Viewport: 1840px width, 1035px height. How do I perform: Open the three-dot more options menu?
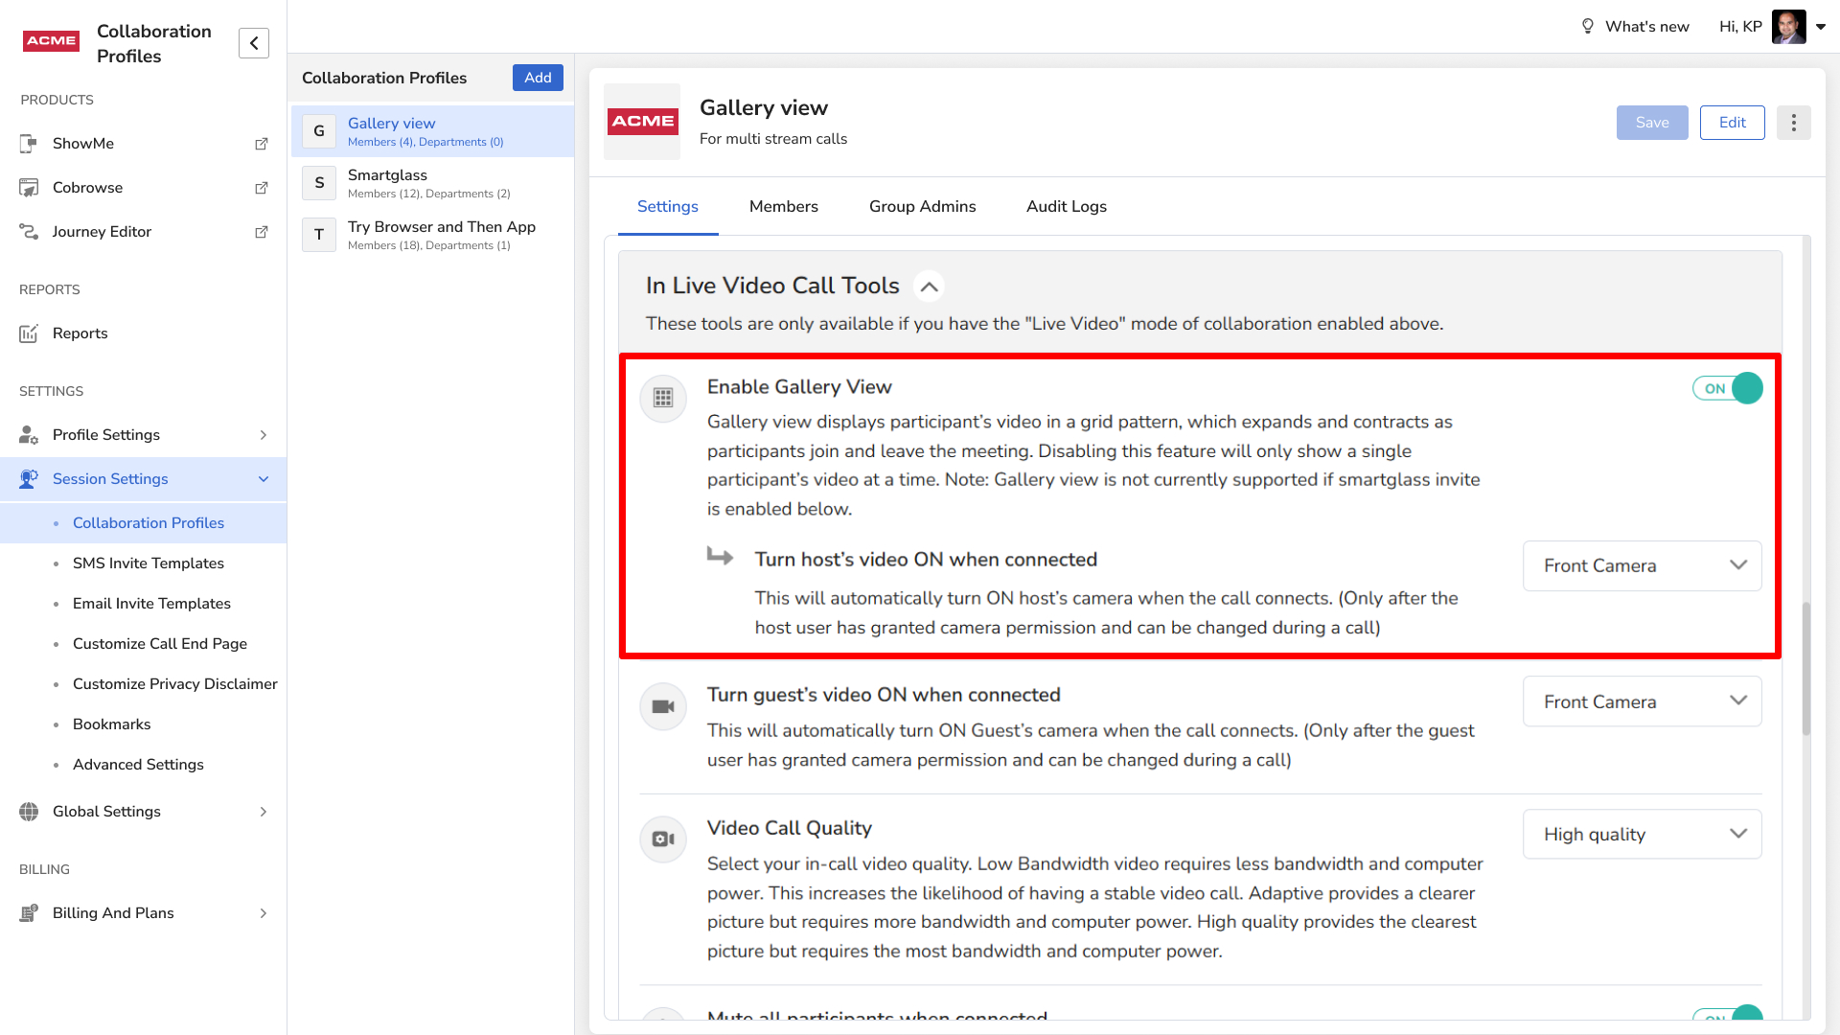pyautogui.click(x=1793, y=123)
